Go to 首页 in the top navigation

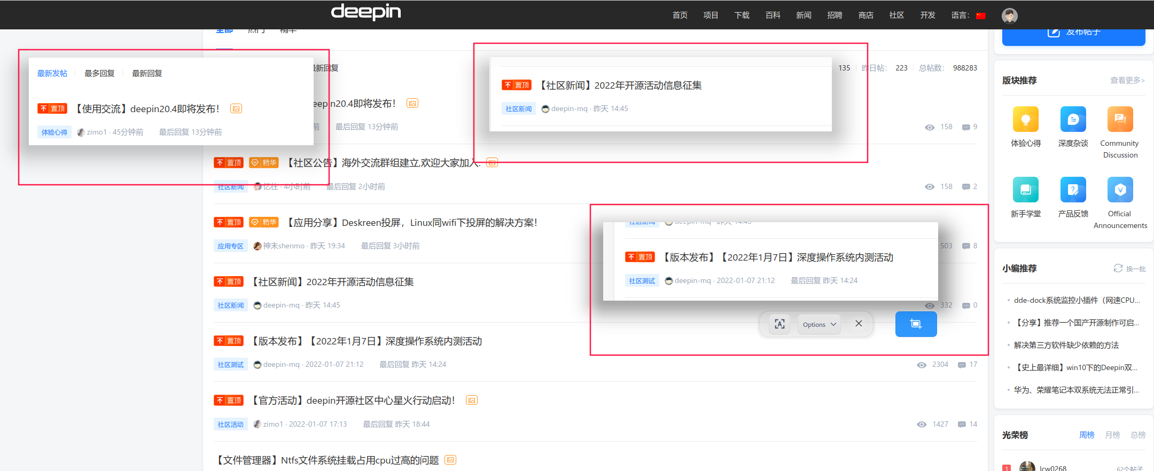(x=680, y=15)
